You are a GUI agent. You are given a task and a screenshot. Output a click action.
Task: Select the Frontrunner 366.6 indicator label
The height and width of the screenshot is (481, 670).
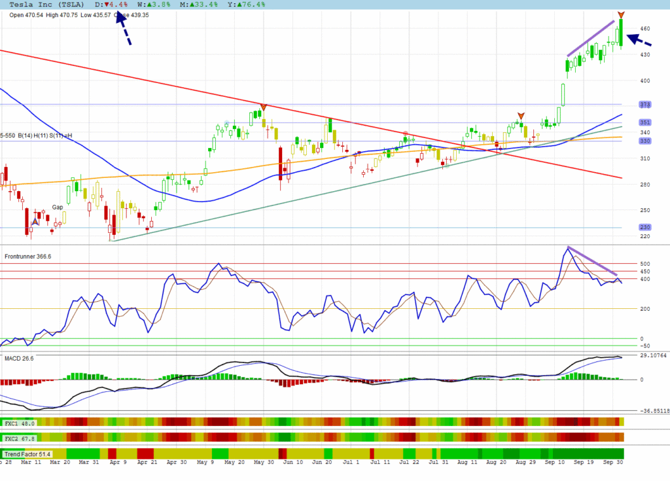(27, 257)
